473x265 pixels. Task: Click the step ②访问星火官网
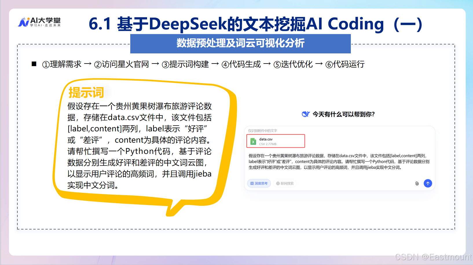coord(122,64)
